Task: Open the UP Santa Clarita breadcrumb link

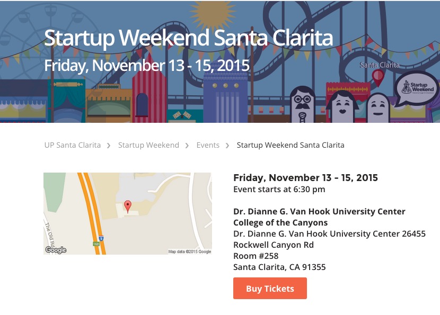Action: click(x=73, y=145)
